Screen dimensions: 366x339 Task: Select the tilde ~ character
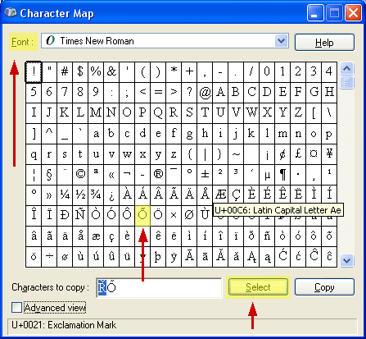(236, 154)
